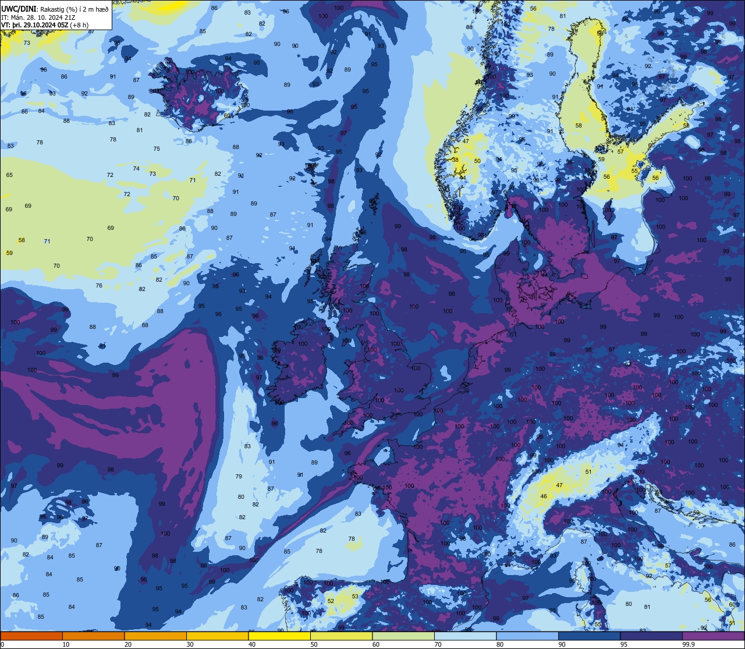Click the dark navy 95–99.9 legend segment
Image resolution: width=745 pixels, height=649 pixels.
point(651,636)
